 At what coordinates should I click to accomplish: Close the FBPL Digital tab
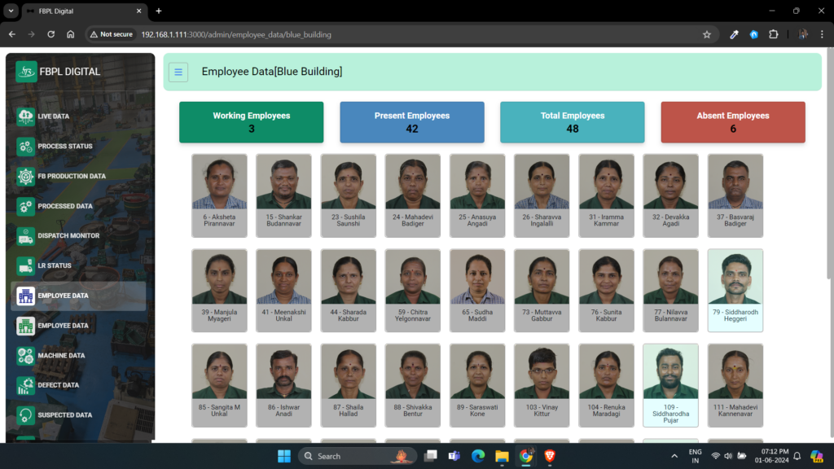[138, 11]
